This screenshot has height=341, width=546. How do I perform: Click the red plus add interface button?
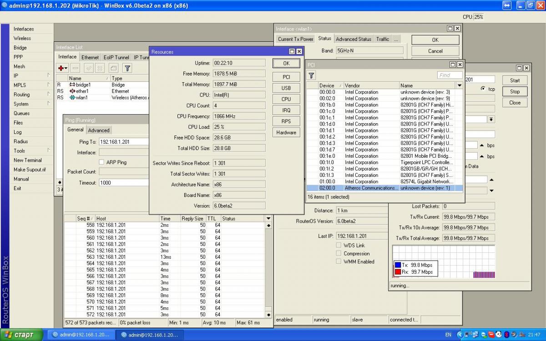point(61,68)
